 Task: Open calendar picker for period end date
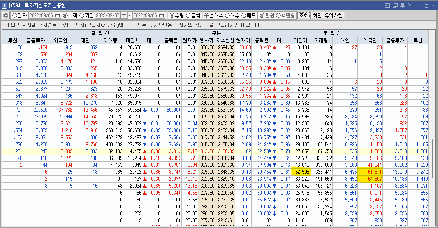click(x=162, y=15)
